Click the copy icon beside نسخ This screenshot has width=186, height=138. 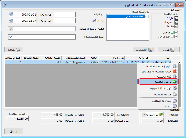[175, 106]
